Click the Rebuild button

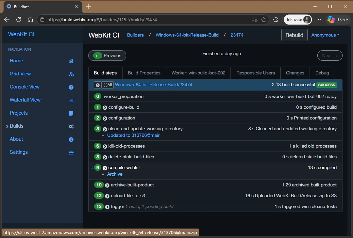point(294,35)
